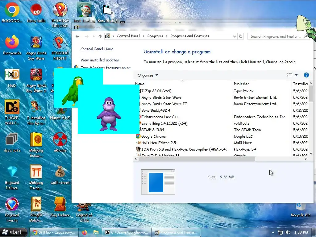316x237 pixels.
Task: Open Turn Windows features on or off
Action: point(106,68)
